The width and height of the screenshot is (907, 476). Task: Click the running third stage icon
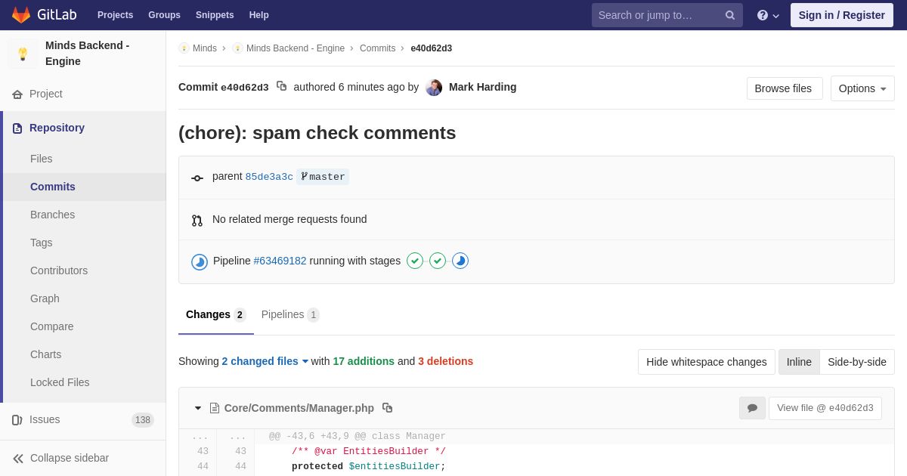460,261
